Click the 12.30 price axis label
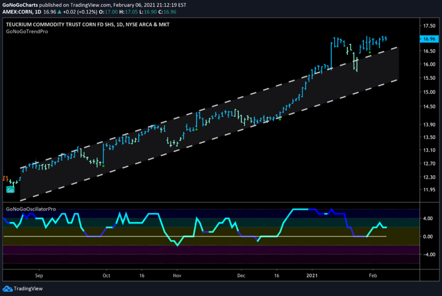 [x=429, y=177]
